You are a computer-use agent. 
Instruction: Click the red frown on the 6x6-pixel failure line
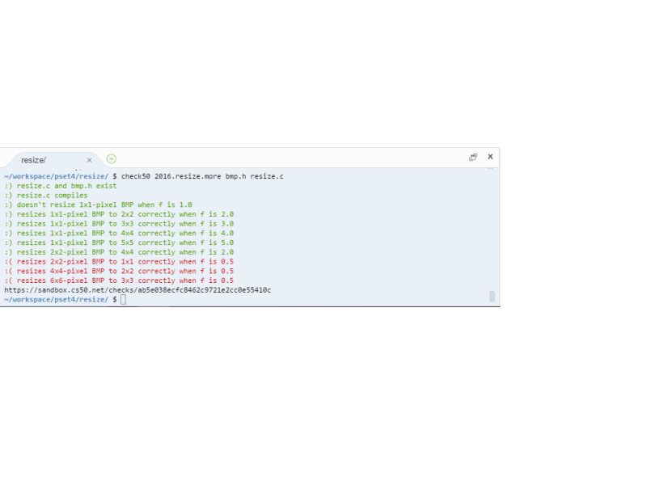point(9,280)
